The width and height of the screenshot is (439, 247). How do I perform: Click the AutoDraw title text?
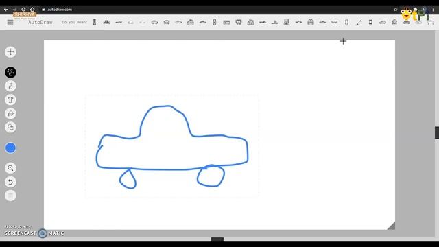coord(40,22)
